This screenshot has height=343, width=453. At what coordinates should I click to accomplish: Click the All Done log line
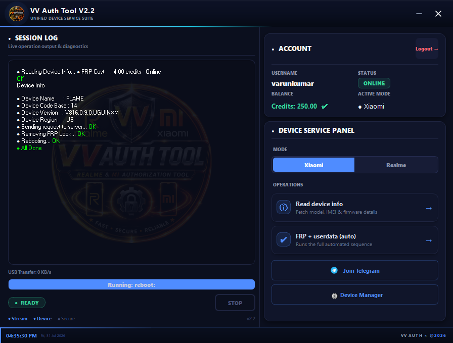pyautogui.click(x=29, y=148)
